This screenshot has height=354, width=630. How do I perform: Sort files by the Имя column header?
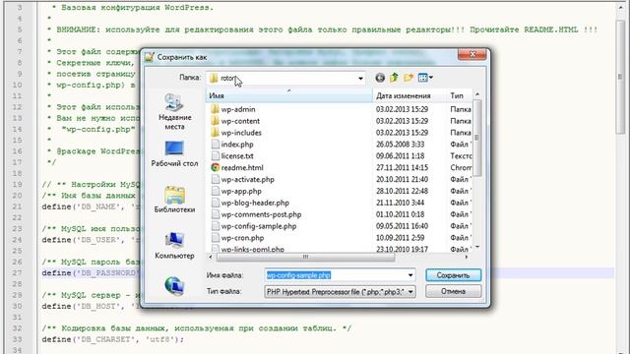tap(289, 96)
